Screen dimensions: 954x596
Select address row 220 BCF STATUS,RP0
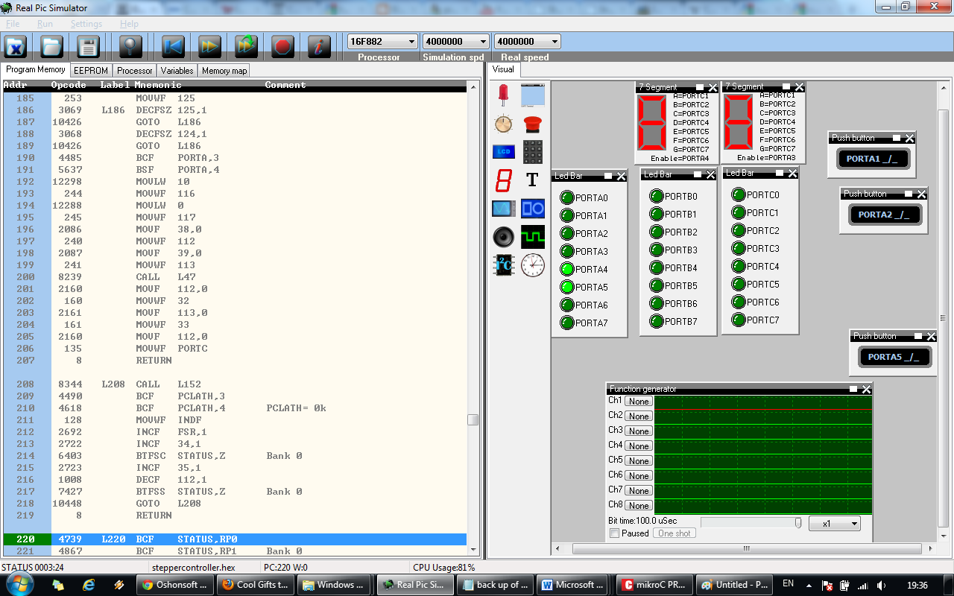tap(235, 539)
